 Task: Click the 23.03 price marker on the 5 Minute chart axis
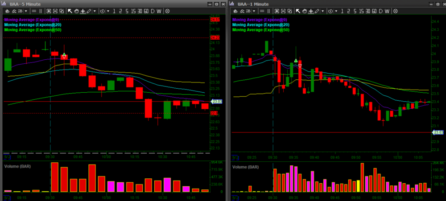pos(217,102)
